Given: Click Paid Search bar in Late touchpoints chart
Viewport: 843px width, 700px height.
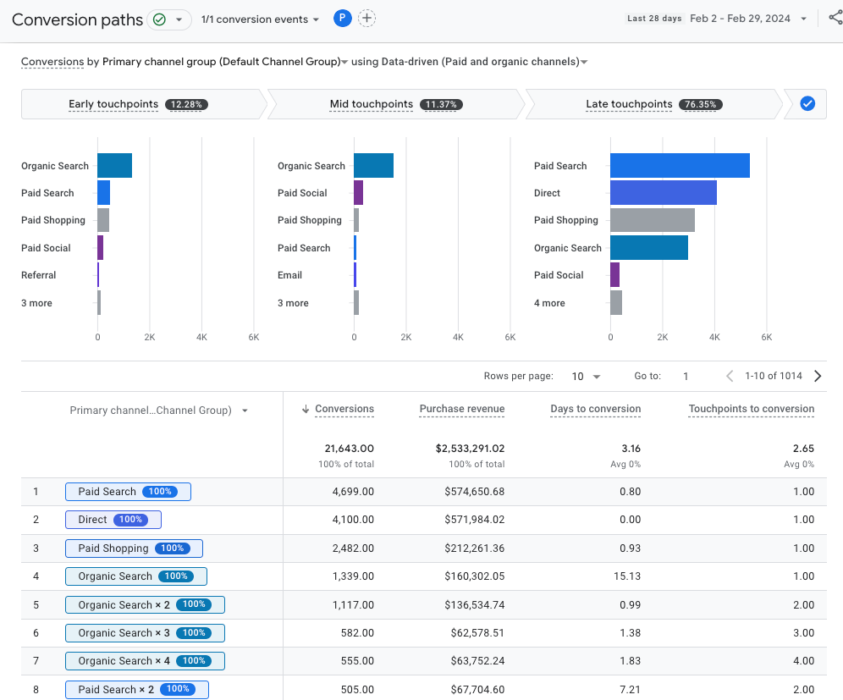Looking at the screenshot, I should click(x=680, y=166).
